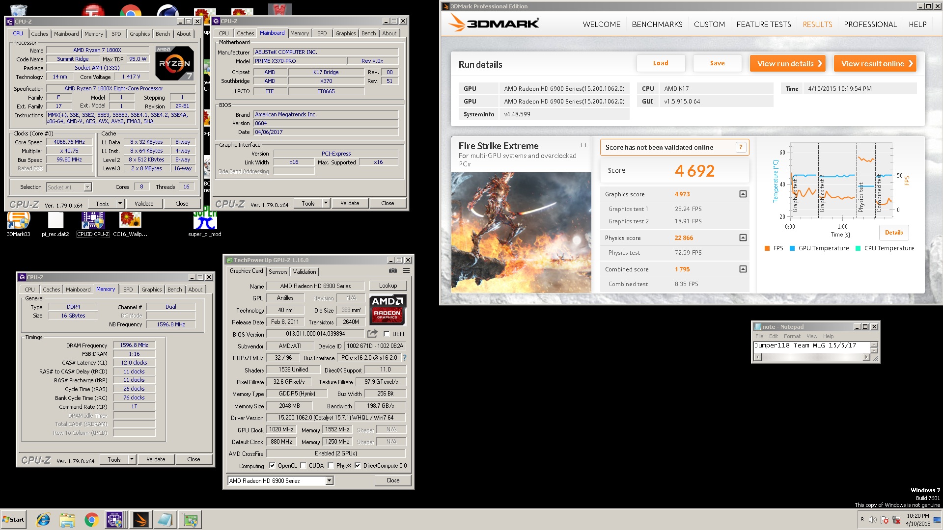The width and height of the screenshot is (943, 530).
Task: Open the GPU selection dropdown in GPU-Z
Action: 280,481
